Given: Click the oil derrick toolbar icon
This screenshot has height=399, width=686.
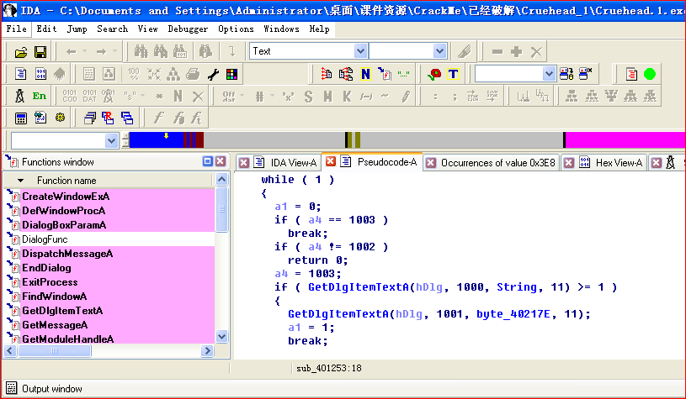Looking at the screenshot, I should pos(19,96).
